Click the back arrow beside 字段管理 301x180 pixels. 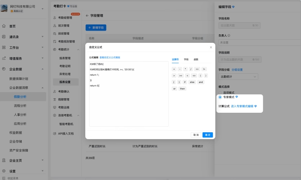[x=87, y=16]
